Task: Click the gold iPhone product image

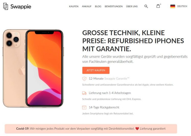Action: tap(33, 68)
